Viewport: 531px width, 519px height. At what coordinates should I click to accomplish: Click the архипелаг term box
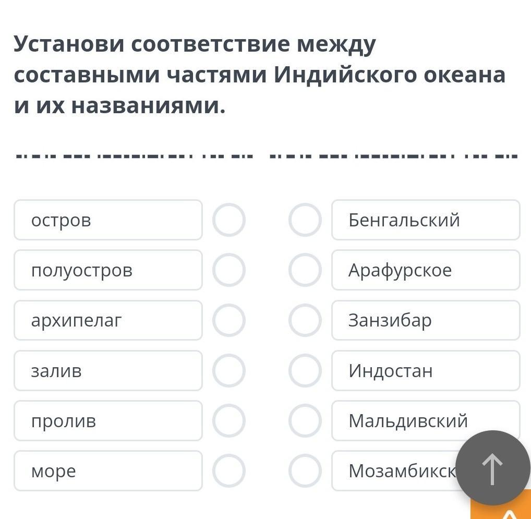pos(108,320)
